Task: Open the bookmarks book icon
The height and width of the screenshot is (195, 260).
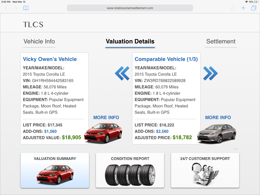Action: 26,8
